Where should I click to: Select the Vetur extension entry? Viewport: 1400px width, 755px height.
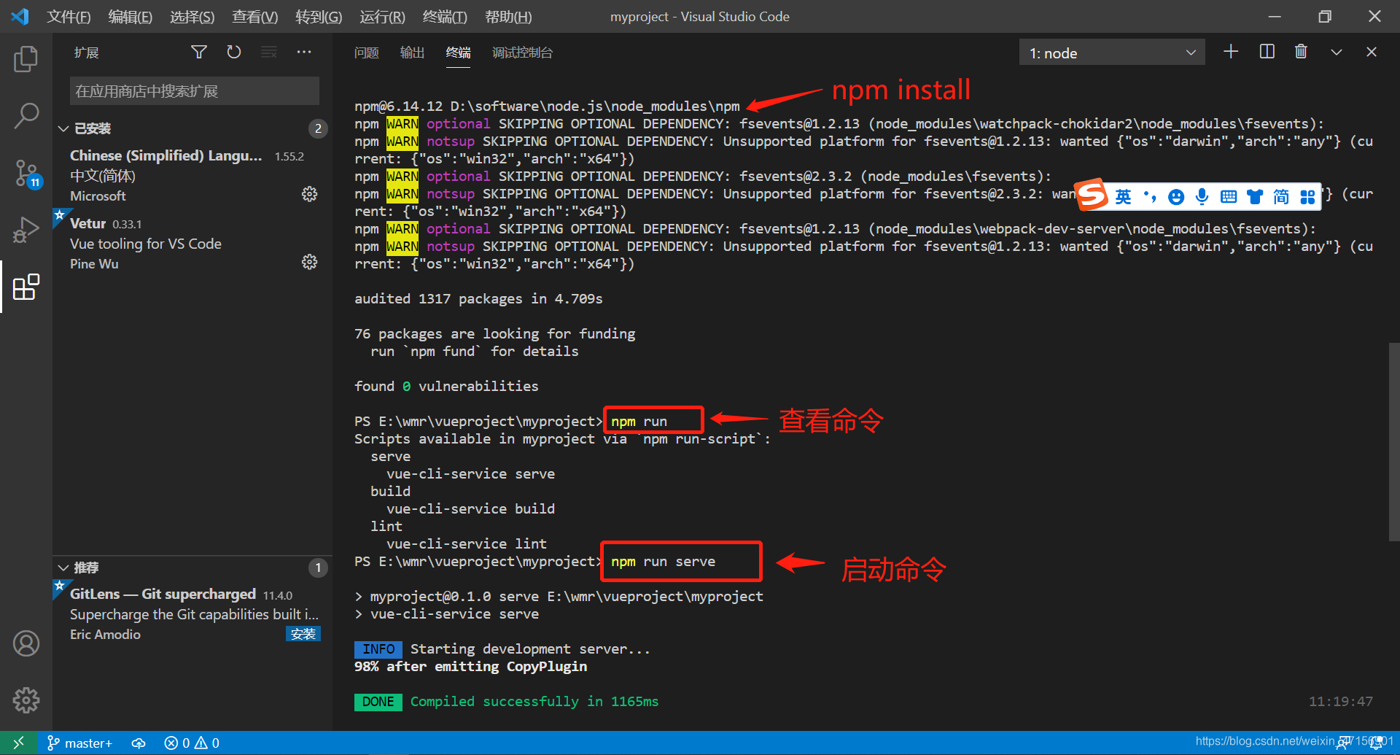pos(192,244)
